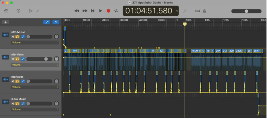This screenshot has width=267, height=119.
Task: Open Interludes Volume automation dropdown
Action: click(x=35, y=87)
